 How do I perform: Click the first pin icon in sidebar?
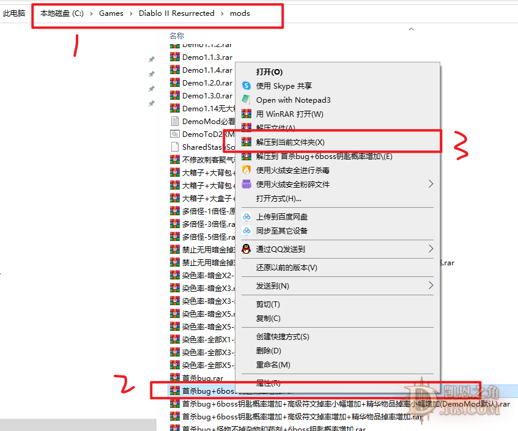(151, 59)
